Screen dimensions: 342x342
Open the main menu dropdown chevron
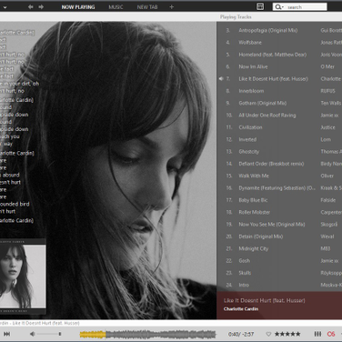(5, 7)
